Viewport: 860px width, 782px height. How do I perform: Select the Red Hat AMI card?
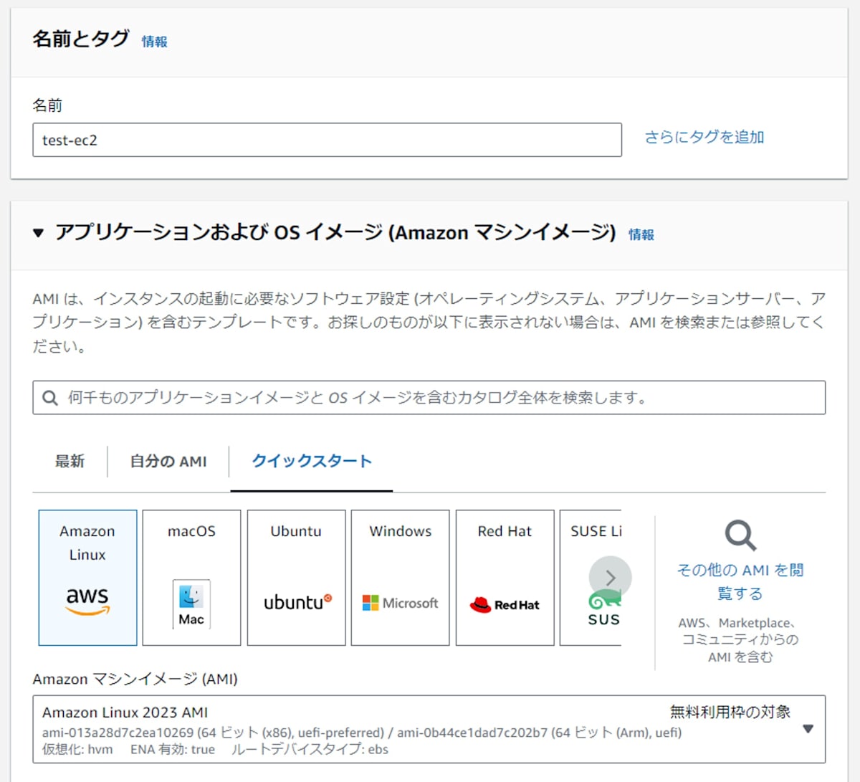(505, 578)
